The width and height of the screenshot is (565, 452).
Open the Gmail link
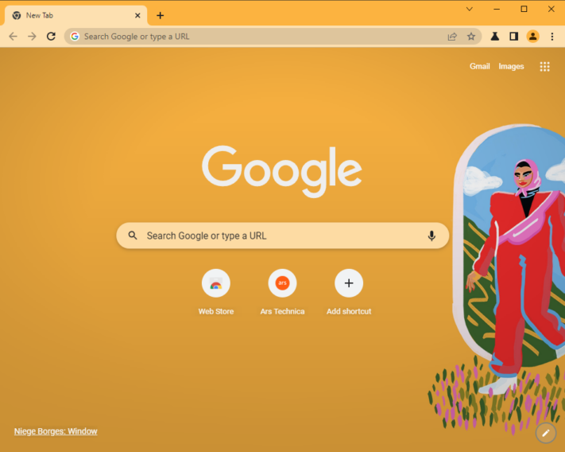point(480,66)
